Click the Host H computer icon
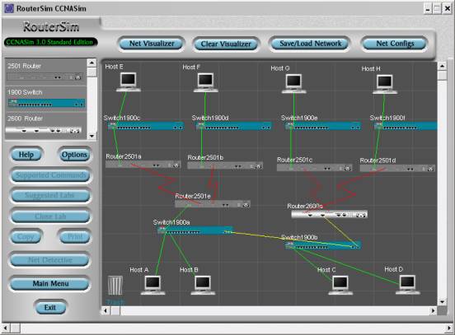The width and height of the screenshot is (455, 335). tap(385, 84)
